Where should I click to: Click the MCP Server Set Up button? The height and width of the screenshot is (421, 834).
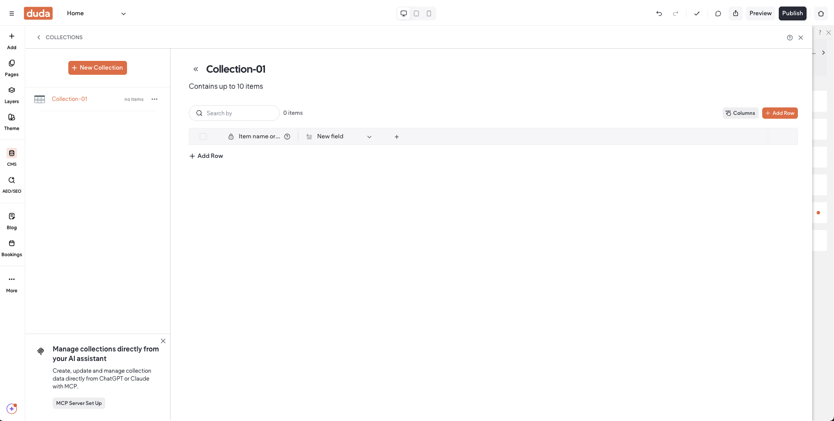click(79, 403)
